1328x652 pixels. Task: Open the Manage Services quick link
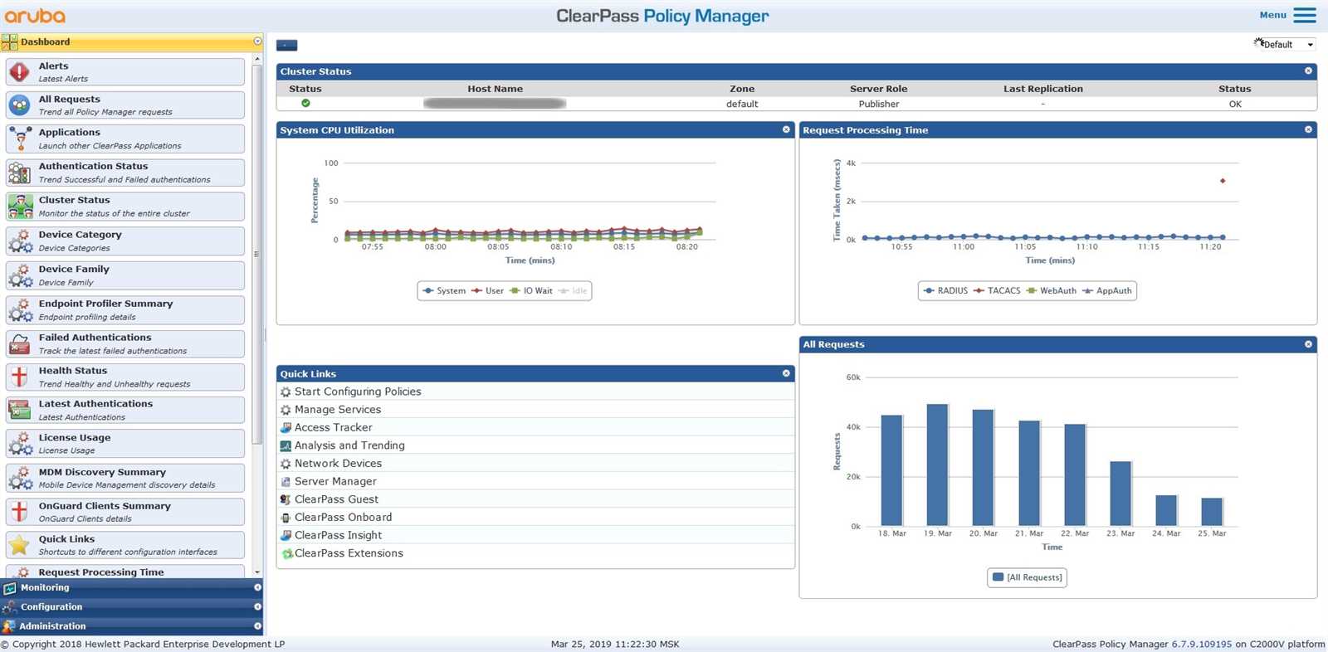tap(337, 410)
